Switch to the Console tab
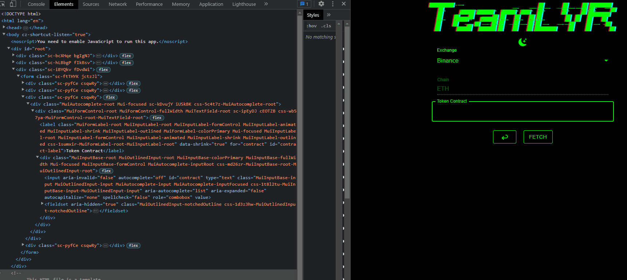 coord(36,4)
